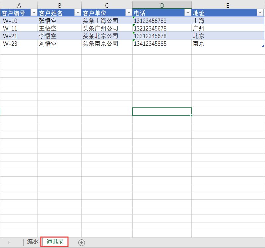The image size is (265, 248).
Task: Click cell containing W-21
Action: 19,36
